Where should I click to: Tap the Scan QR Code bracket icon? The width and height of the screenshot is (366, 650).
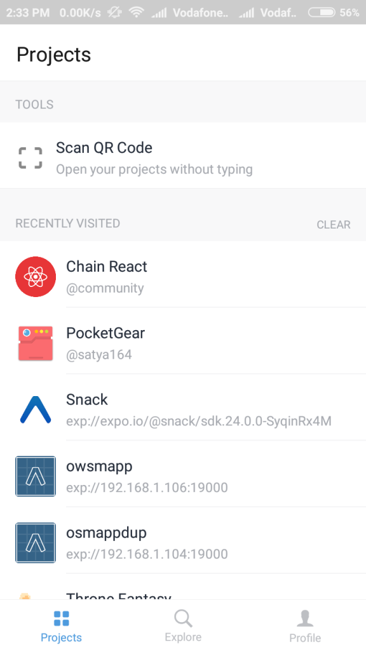pyautogui.click(x=30, y=158)
